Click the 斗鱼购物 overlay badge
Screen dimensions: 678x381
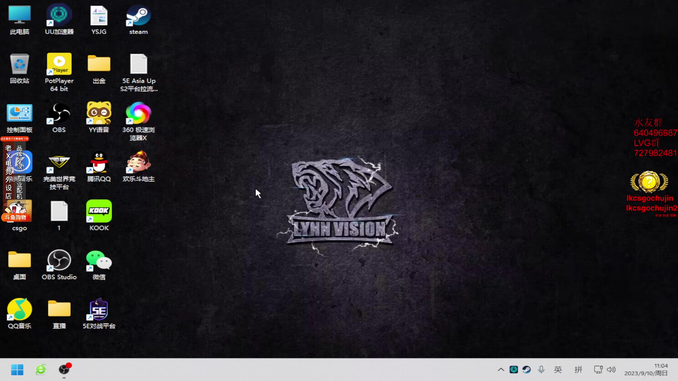(x=16, y=217)
